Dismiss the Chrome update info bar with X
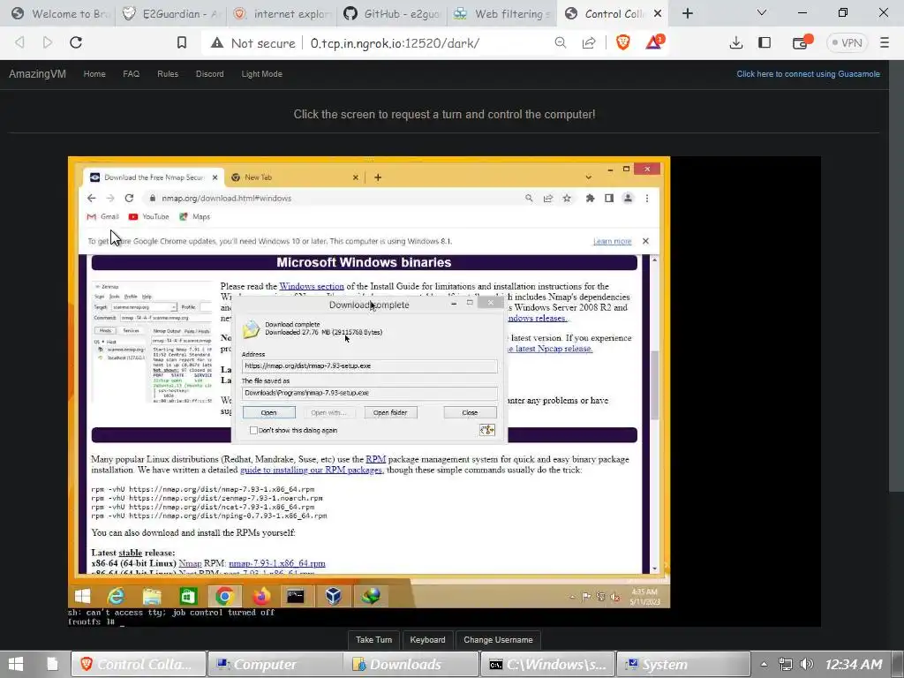904x678 pixels. 645,241
